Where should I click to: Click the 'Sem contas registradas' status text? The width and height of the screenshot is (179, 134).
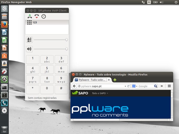point(42,98)
